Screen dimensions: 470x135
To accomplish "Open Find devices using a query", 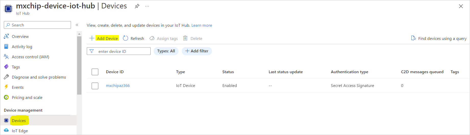I will (x=442, y=38).
